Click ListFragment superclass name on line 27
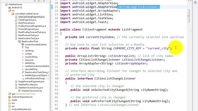 pos(132,30)
